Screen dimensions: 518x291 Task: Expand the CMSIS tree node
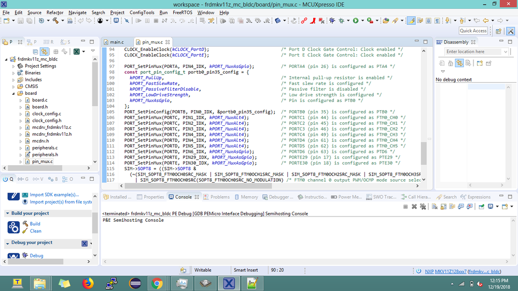tap(13, 86)
